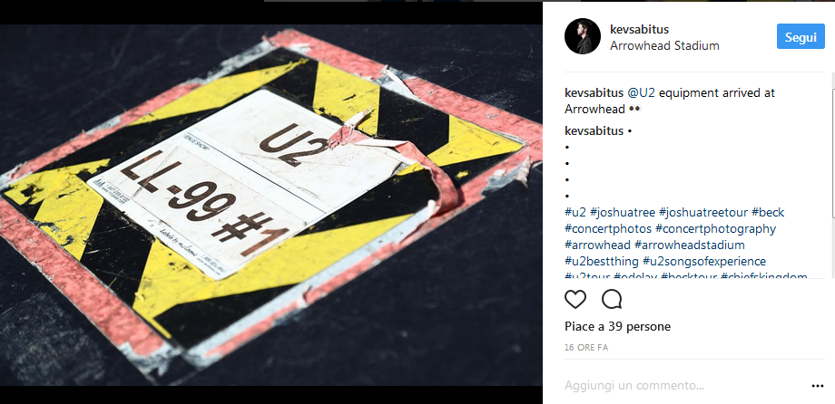Open comments with the speech bubble icon
Image resolution: width=835 pixels, height=404 pixels.
(612, 299)
